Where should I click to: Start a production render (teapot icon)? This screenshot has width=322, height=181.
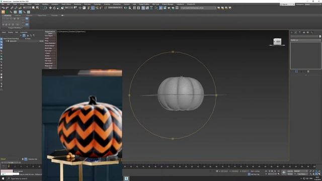[169, 8]
